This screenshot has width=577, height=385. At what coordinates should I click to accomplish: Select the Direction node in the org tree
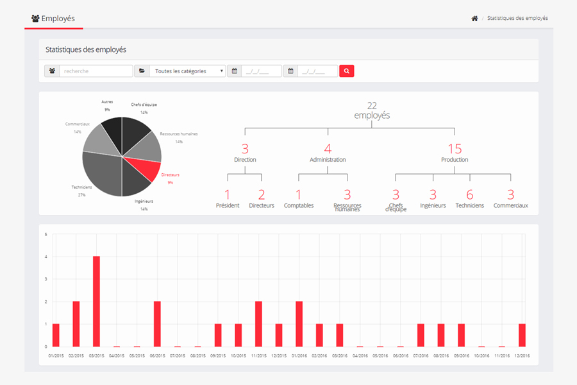(244, 154)
